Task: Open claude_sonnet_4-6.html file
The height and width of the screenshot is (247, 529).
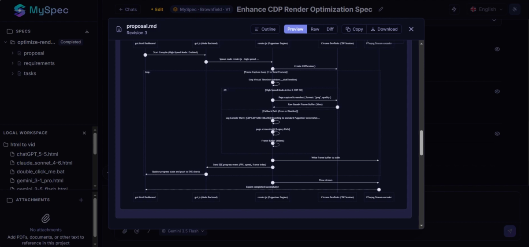Action: 45,163
